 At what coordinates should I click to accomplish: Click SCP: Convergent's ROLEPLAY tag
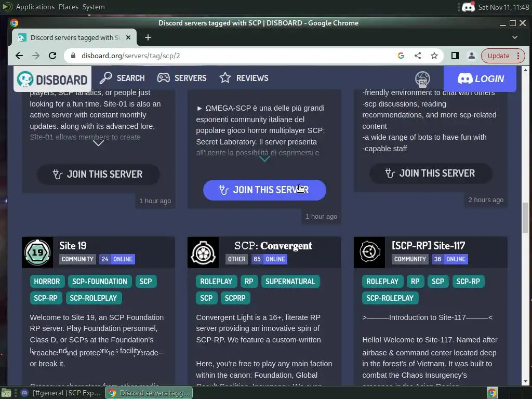pos(216,281)
